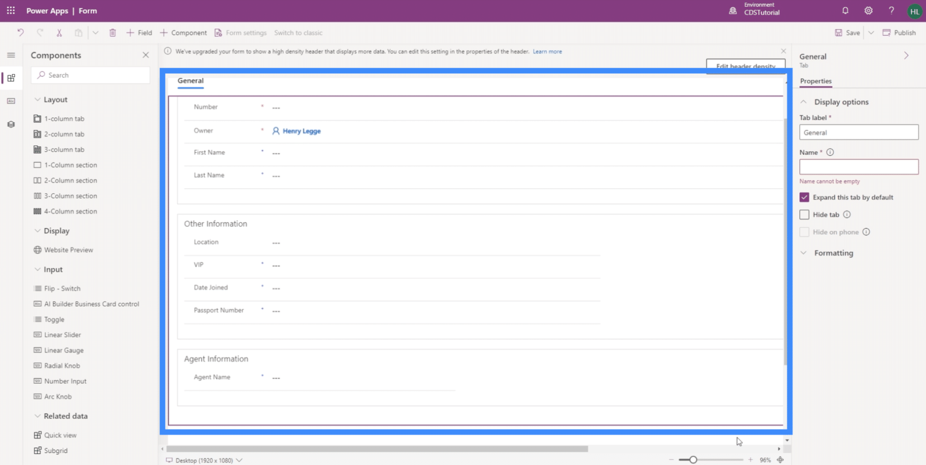Select the Radial Knob component
Viewport: 926px width, 465px height.
57,365
